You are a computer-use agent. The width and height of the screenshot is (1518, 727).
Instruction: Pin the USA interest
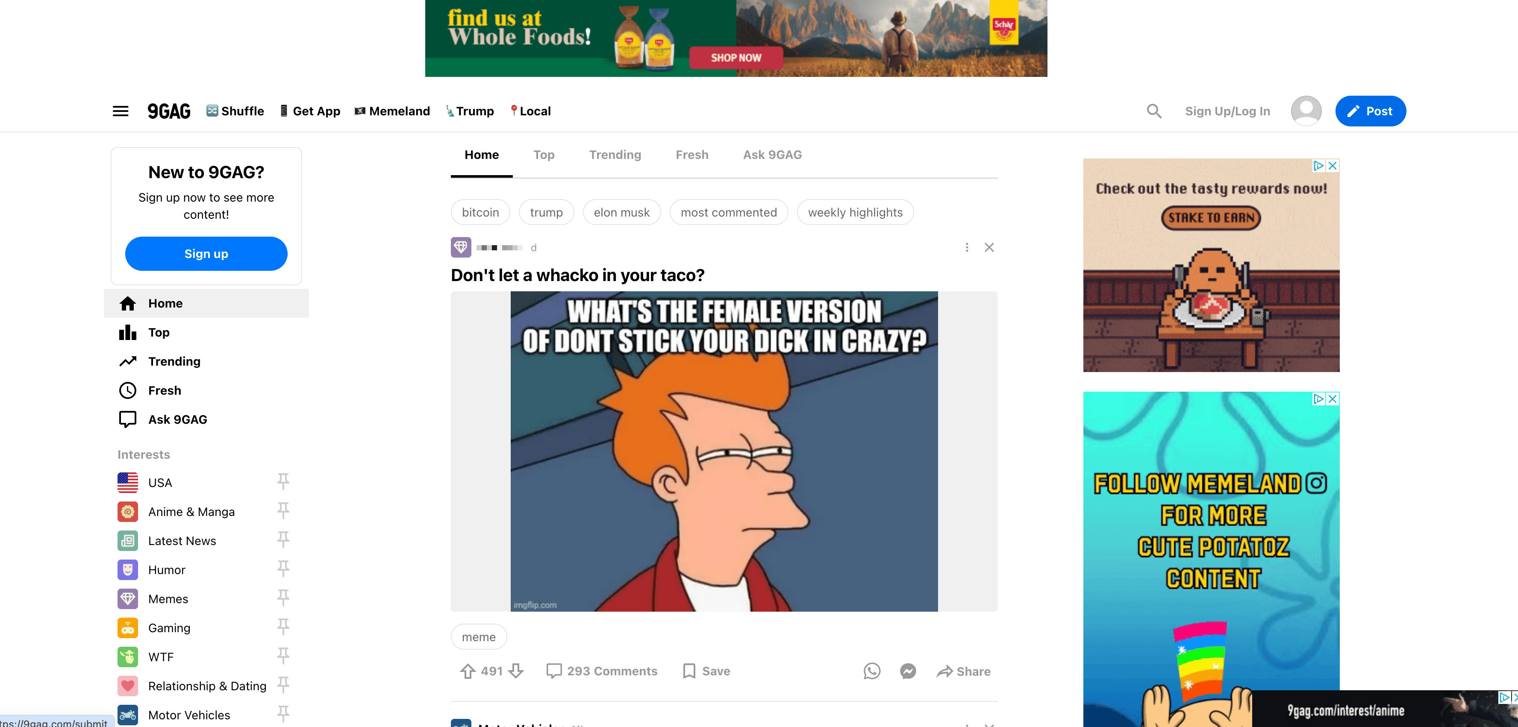click(283, 482)
